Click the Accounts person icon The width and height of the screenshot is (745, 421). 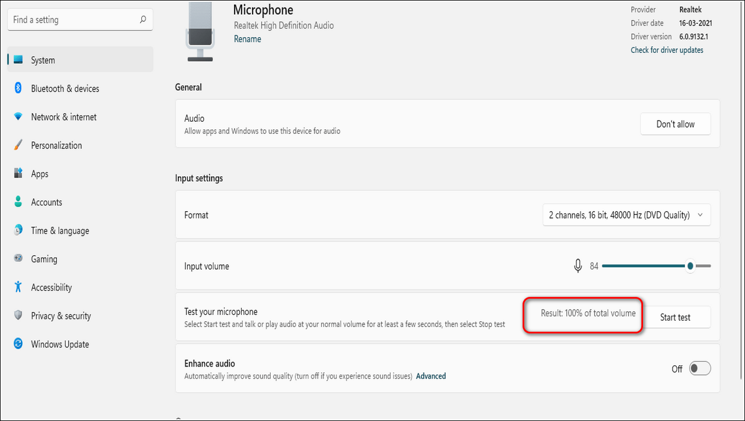19,202
